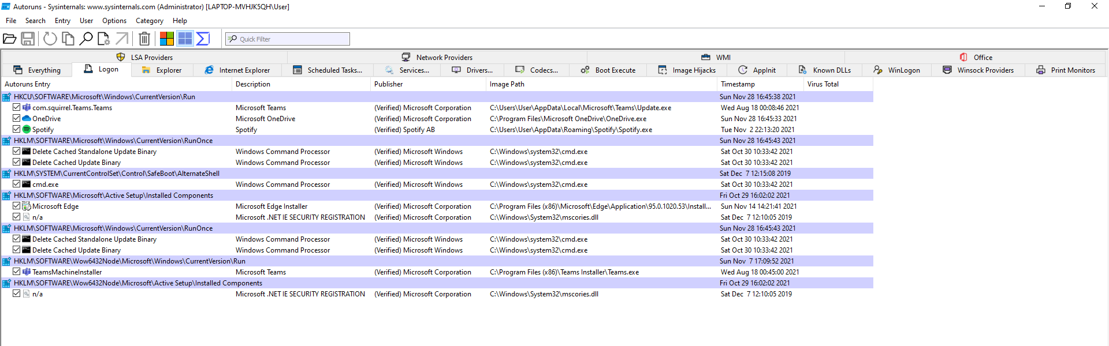Click the Save floppy disk icon
This screenshot has width=1109, height=346.
(28, 39)
